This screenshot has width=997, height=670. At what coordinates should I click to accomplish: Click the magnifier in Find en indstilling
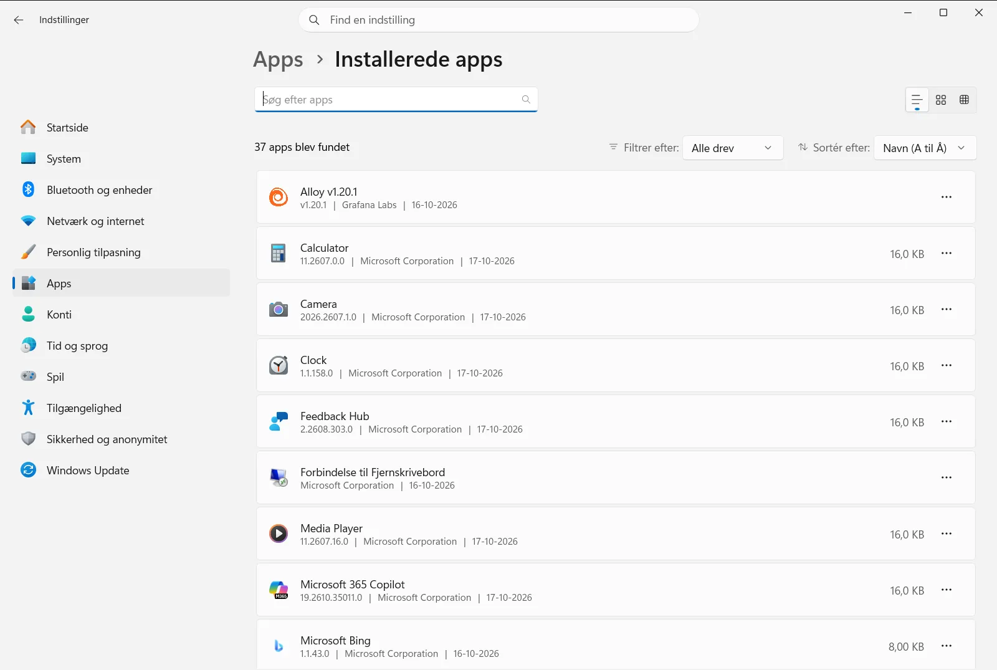(314, 20)
